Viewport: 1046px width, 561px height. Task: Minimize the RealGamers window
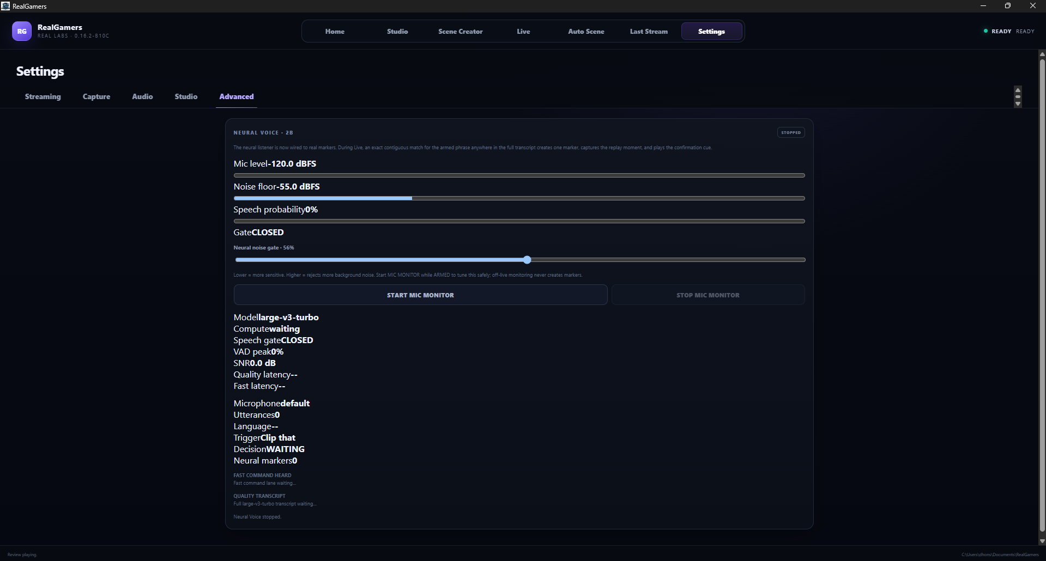pos(983,6)
